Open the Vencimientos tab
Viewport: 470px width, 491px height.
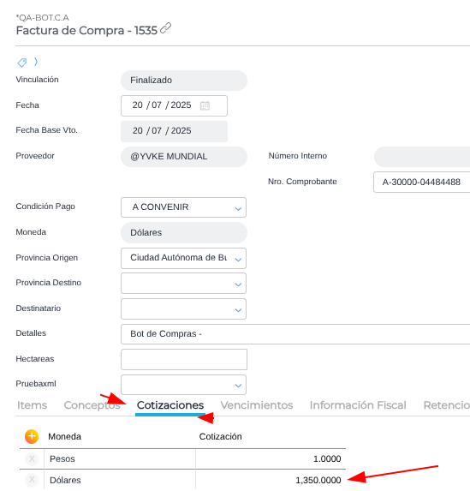[x=257, y=405]
